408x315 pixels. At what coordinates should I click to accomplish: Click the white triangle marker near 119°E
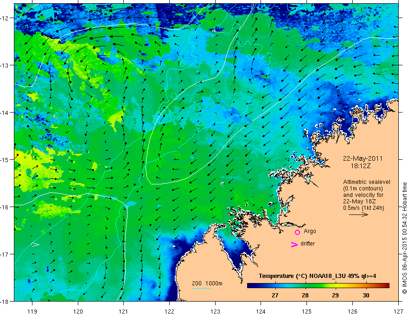pos(35,244)
